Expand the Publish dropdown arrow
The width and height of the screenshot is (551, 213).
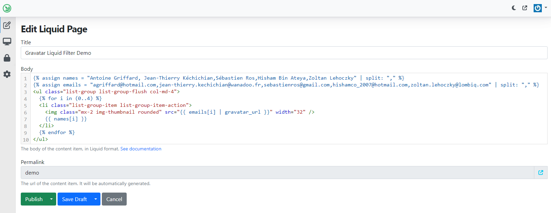click(x=51, y=199)
